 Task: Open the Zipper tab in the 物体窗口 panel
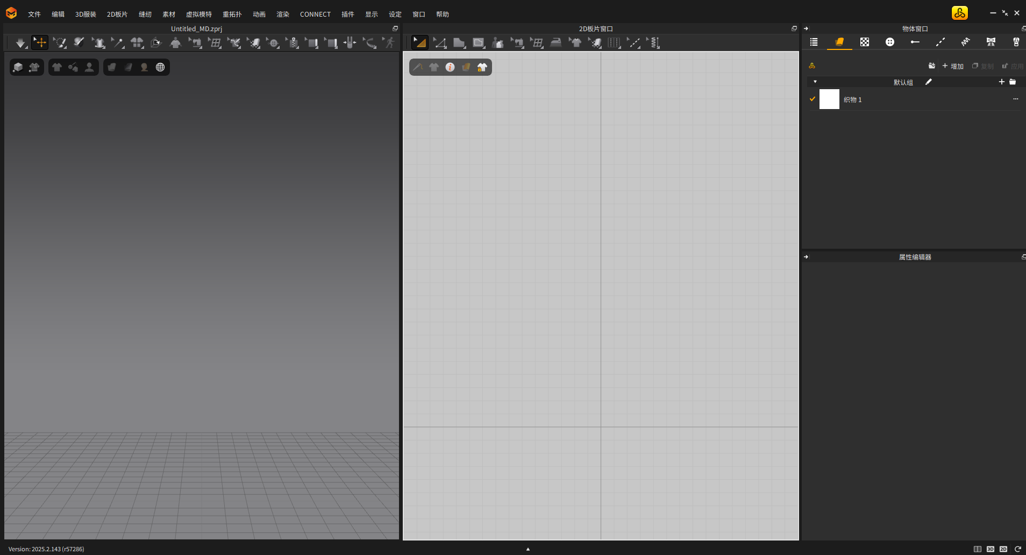click(x=1016, y=42)
